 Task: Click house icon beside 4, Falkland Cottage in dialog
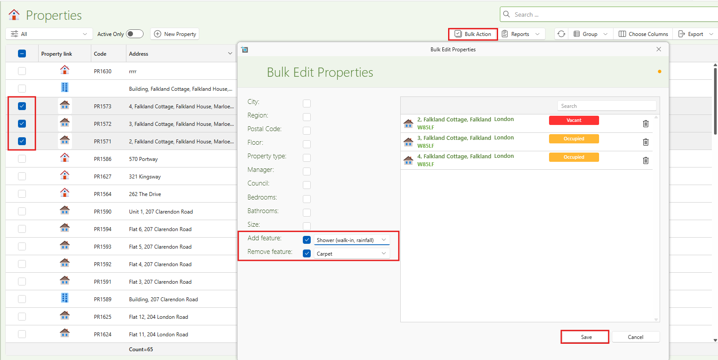409,160
